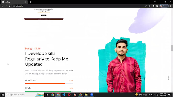The image size is (173, 97).
Task: Open the third Chrome icon right of PowerPoint
Action: 81,95
